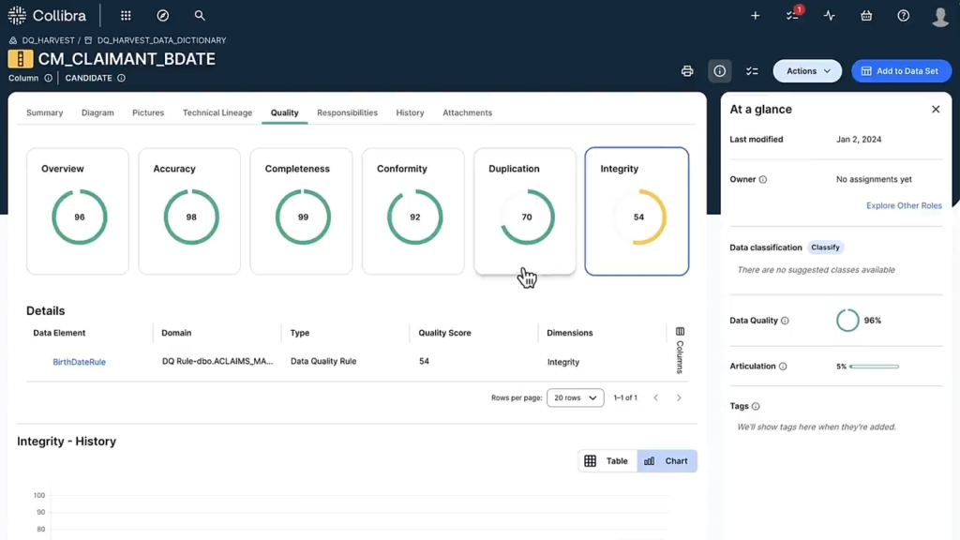The width and height of the screenshot is (960, 540).
Task: Open the Columns configuration icon
Action: [681, 350]
